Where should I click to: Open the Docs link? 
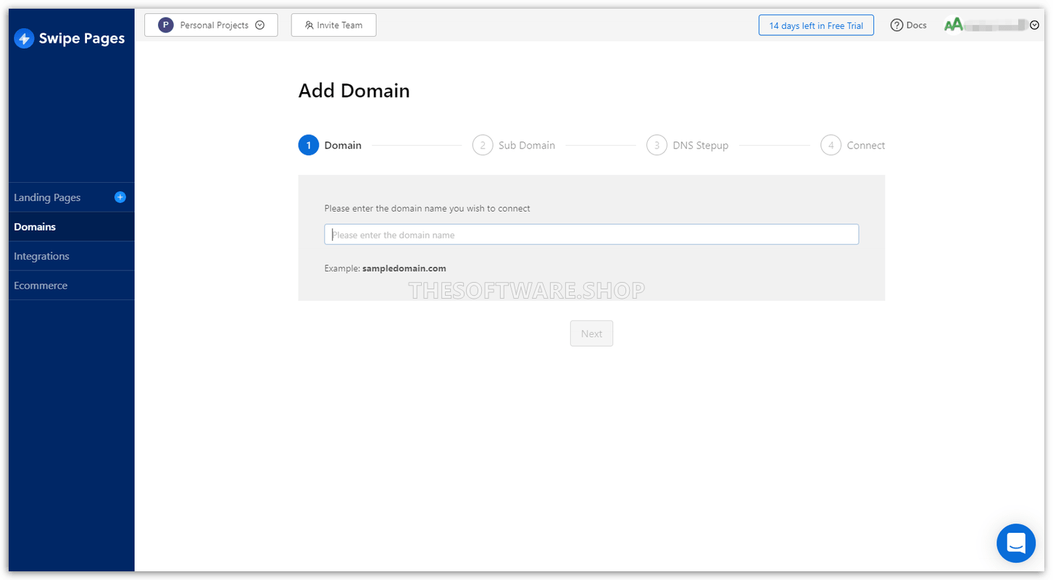click(x=916, y=25)
